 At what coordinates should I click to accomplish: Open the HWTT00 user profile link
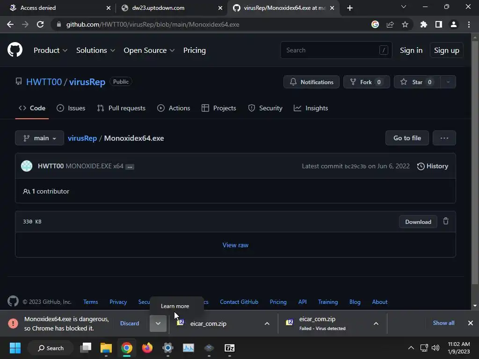(x=44, y=82)
